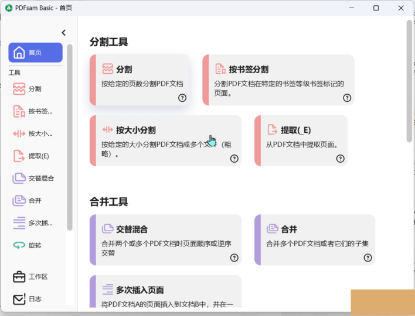Click the PDFsam logo in title bar
This screenshot has width=415, height=316.
coord(9,8)
